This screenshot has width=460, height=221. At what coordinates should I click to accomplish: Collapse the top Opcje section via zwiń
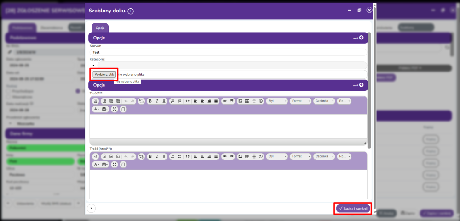[x=358, y=38]
